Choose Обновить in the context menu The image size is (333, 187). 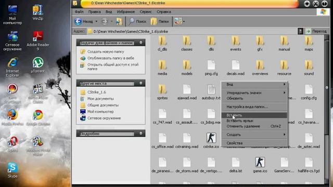[254, 98]
